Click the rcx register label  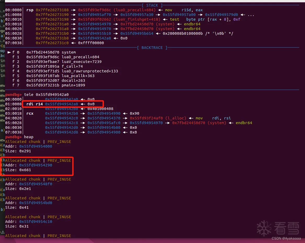click(30, 113)
